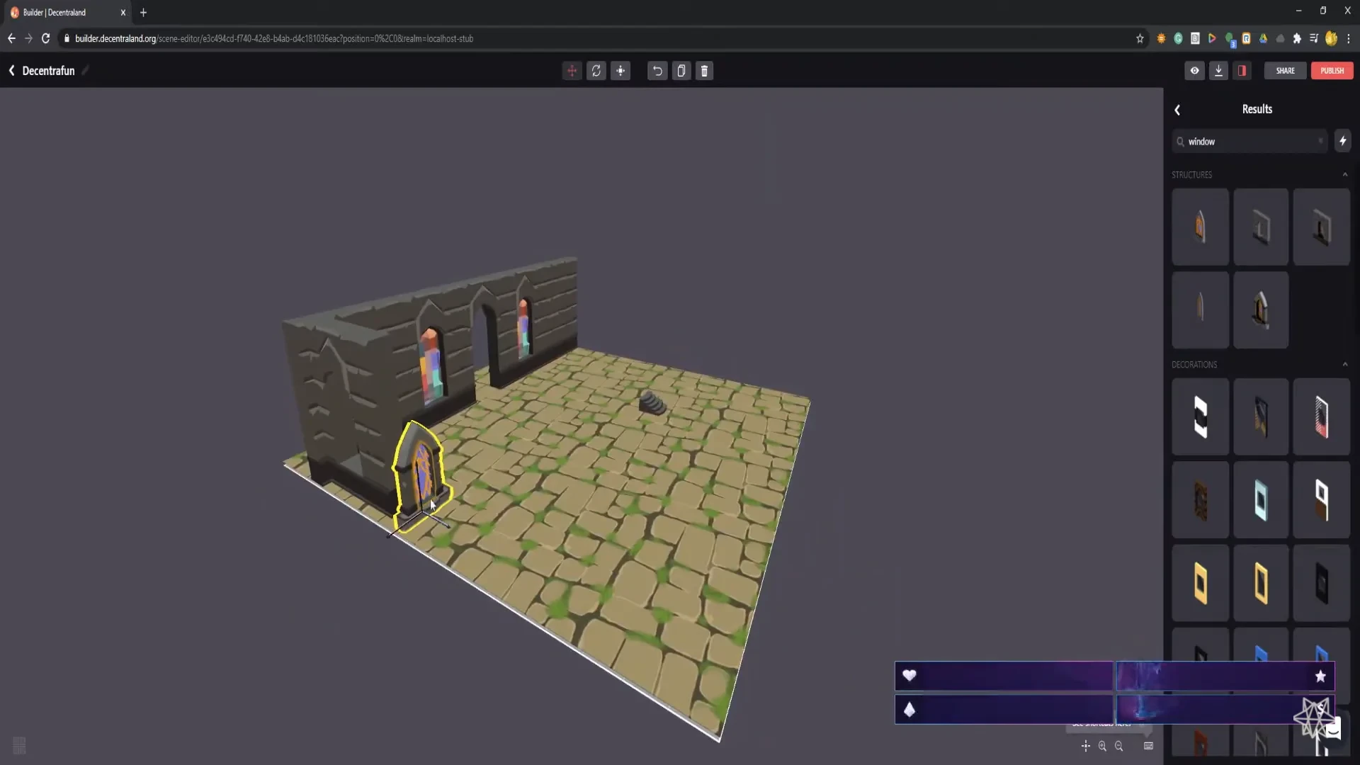1360x765 pixels.
Task: Select the Scale tool in the top toolbar
Action: coord(620,71)
